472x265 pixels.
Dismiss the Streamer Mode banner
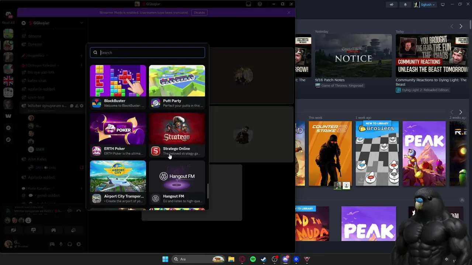289,13
